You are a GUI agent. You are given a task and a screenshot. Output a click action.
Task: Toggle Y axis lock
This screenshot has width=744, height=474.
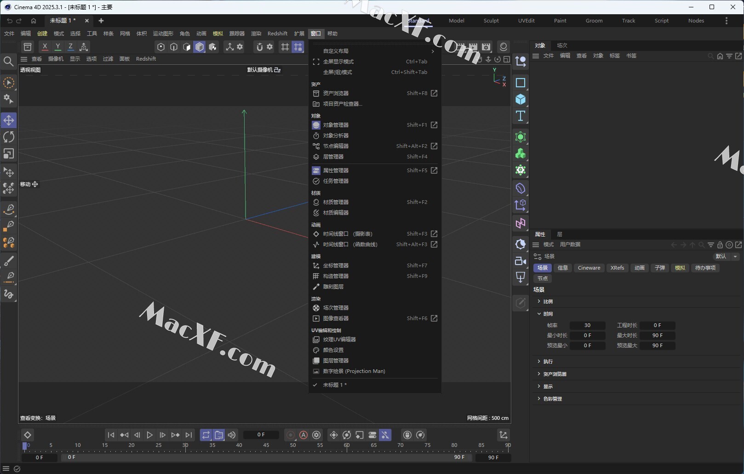(57, 47)
